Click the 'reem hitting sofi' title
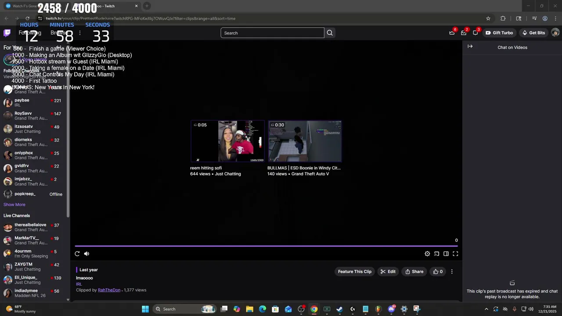562x316 pixels. click(x=206, y=168)
